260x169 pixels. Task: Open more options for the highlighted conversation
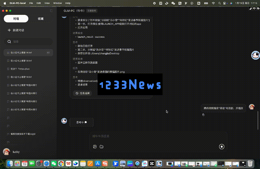48,53
